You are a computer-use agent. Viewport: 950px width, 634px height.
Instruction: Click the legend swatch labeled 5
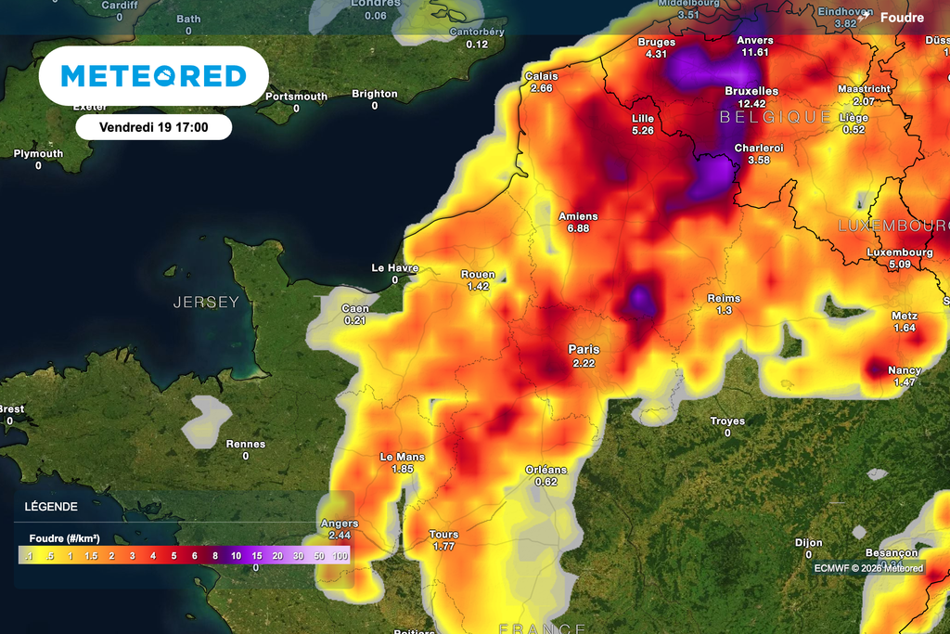tap(173, 556)
